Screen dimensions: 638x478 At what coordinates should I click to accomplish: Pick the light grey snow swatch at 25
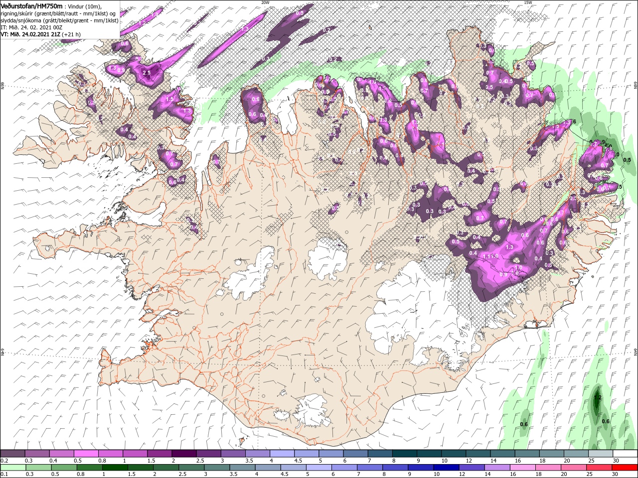(x=601, y=454)
